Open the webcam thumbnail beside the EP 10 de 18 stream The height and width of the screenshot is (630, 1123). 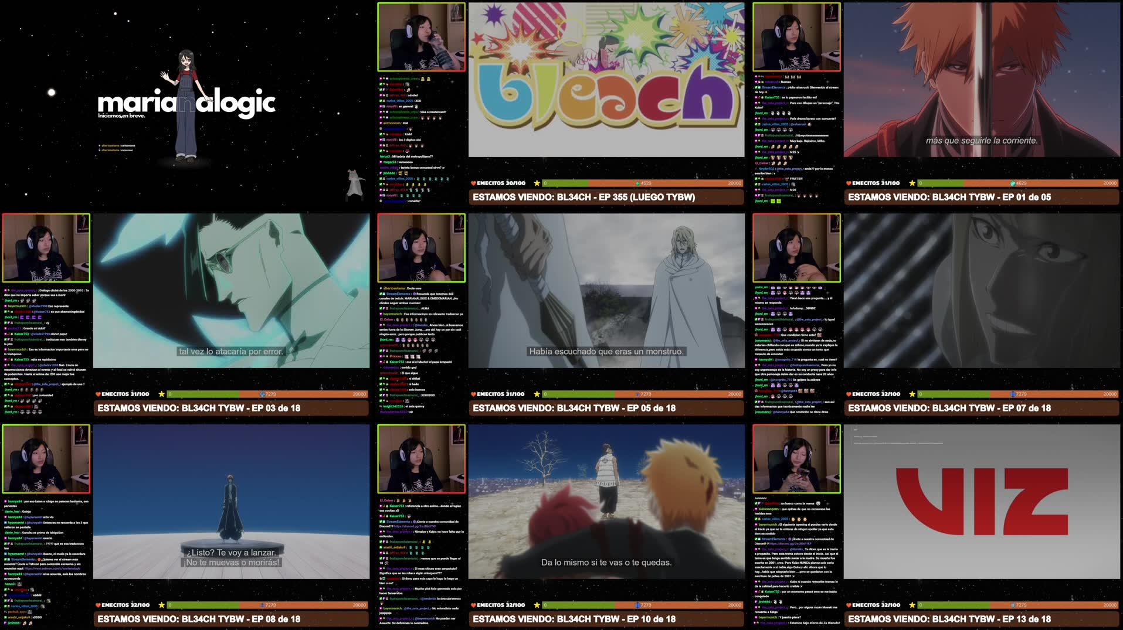point(421,459)
